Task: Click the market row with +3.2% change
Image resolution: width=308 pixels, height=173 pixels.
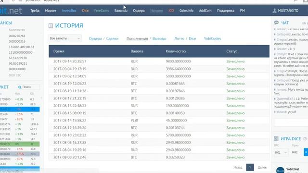Action: pos(20,134)
